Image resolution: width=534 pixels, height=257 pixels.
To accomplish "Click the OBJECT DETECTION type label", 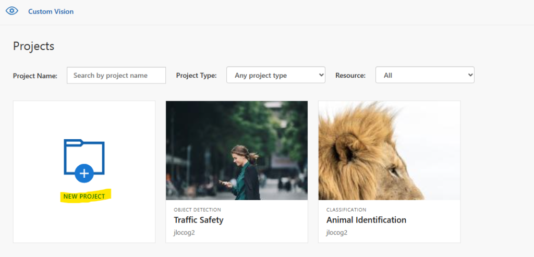I will pyautogui.click(x=197, y=210).
